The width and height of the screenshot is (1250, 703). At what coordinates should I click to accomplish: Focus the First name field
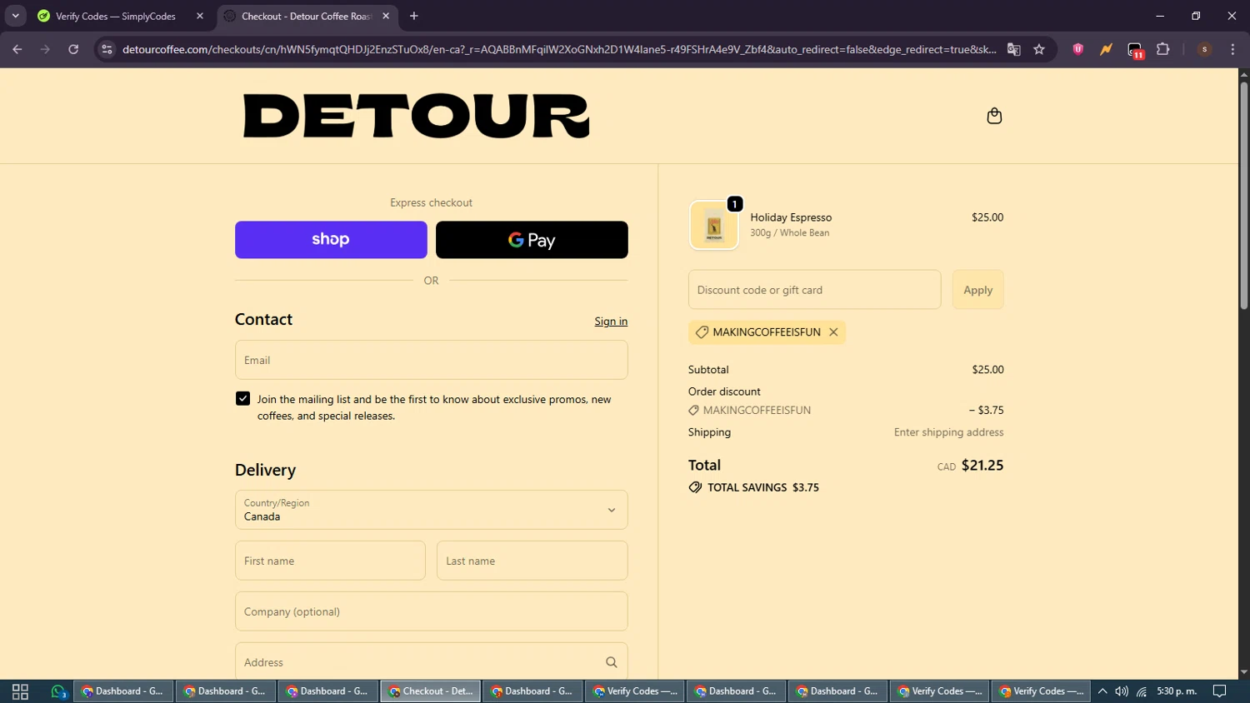[330, 561]
